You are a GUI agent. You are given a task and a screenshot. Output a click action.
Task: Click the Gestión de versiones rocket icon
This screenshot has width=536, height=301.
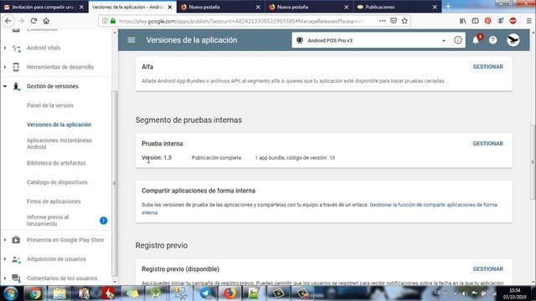pos(16,86)
